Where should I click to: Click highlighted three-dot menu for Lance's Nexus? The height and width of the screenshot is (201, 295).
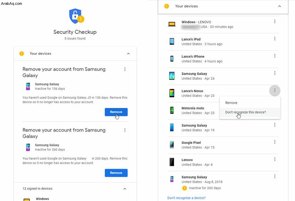click(x=275, y=91)
